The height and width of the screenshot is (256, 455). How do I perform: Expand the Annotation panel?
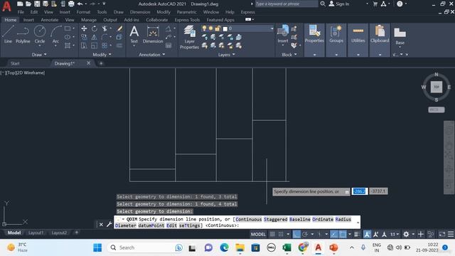[151, 55]
